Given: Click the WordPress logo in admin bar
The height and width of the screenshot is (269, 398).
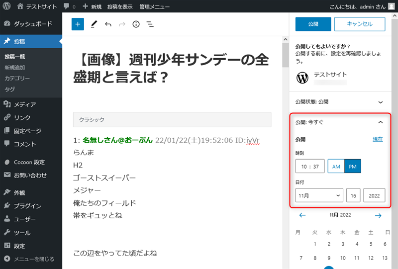Looking at the screenshot, I should [6, 6].
